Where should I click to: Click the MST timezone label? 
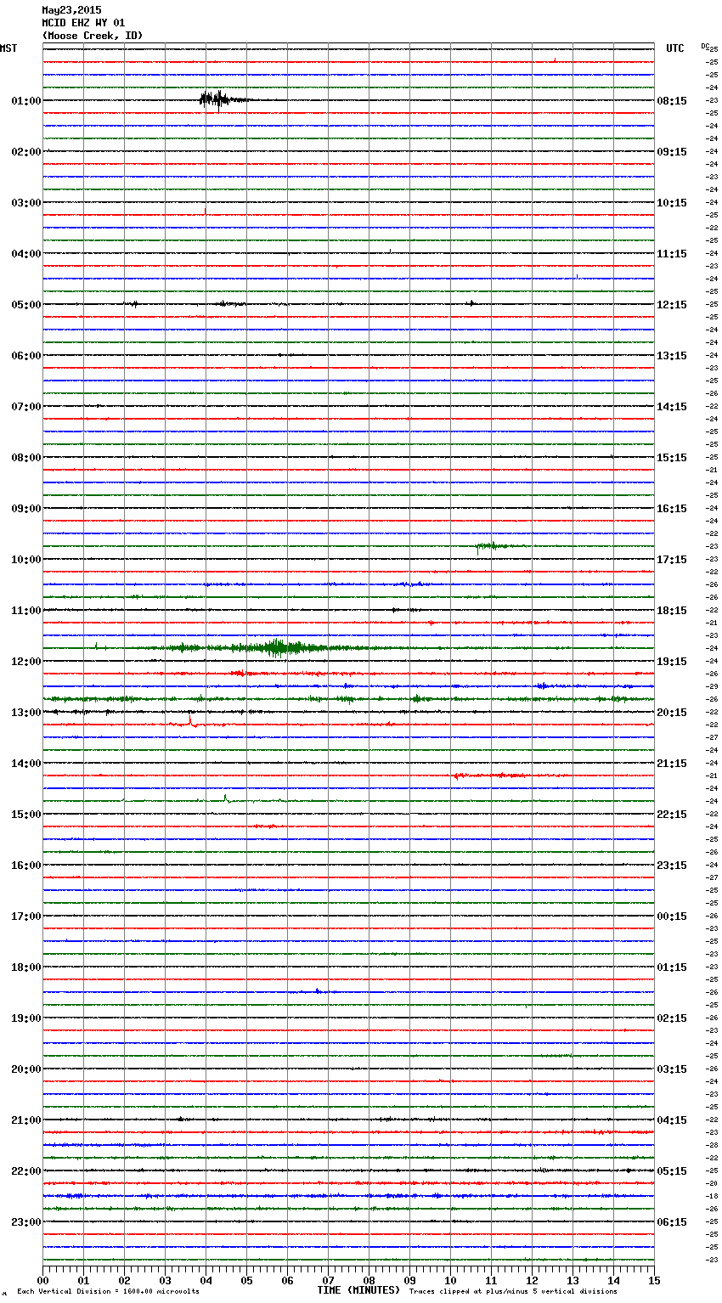(x=8, y=48)
